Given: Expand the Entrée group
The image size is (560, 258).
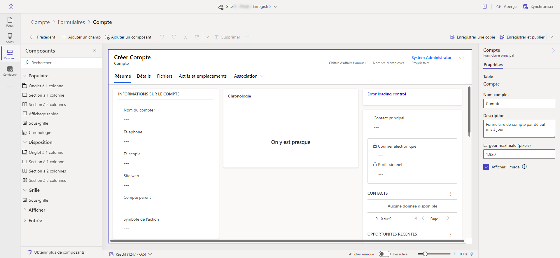Looking at the screenshot, I should 25,221.
